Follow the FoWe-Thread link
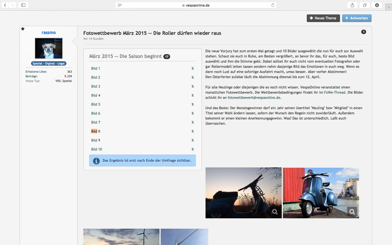 pos(335,93)
